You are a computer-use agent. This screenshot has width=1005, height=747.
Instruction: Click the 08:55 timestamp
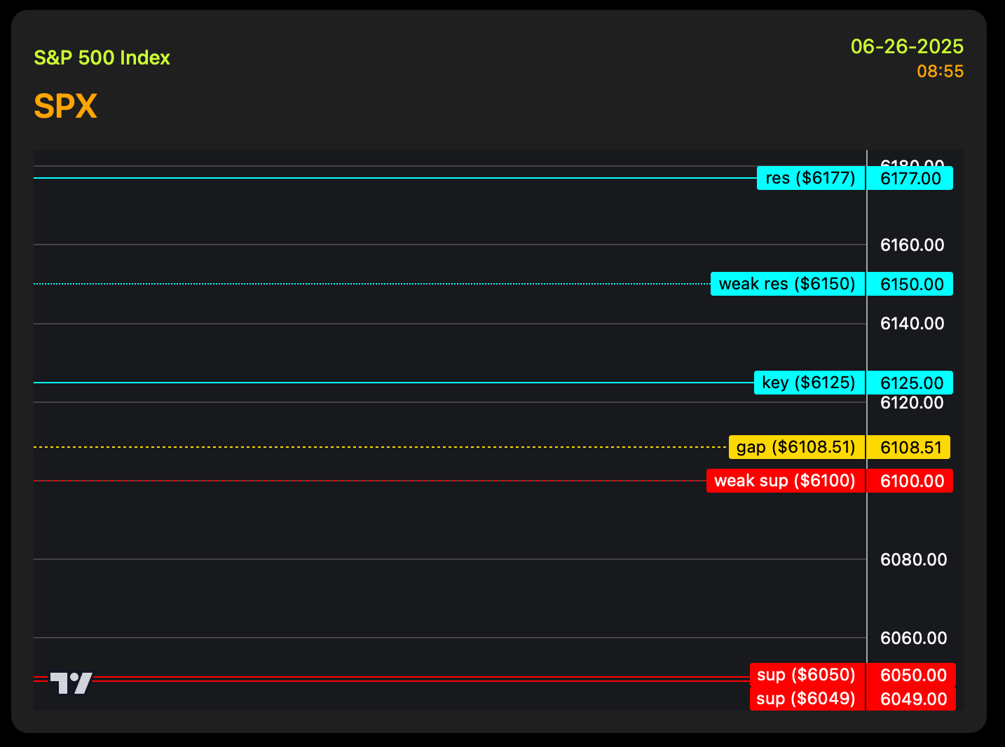pos(940,71)
